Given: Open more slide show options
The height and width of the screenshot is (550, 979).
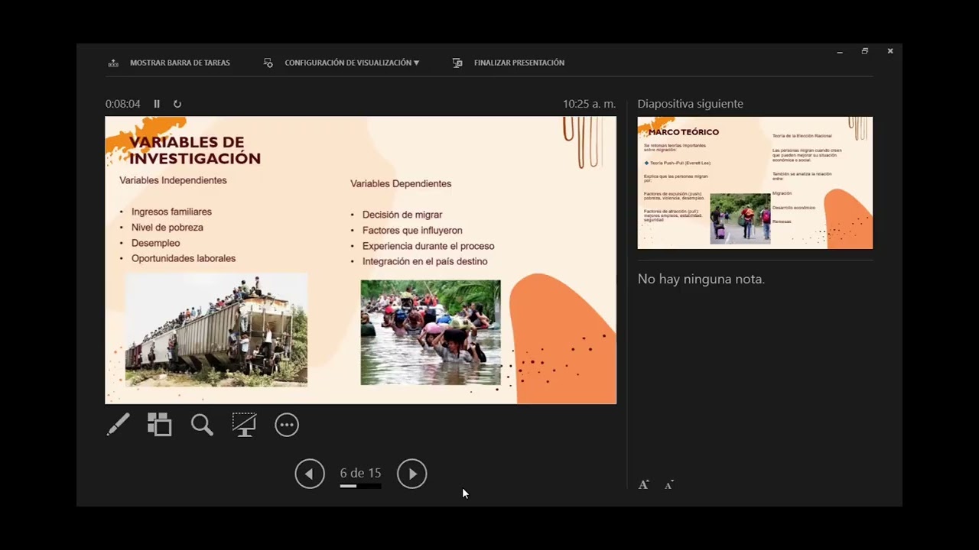Looking at the screenshot, I should 287,425.
